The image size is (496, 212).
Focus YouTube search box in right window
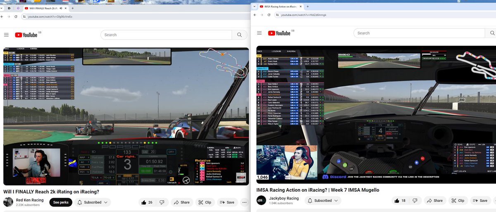point(419,33)
